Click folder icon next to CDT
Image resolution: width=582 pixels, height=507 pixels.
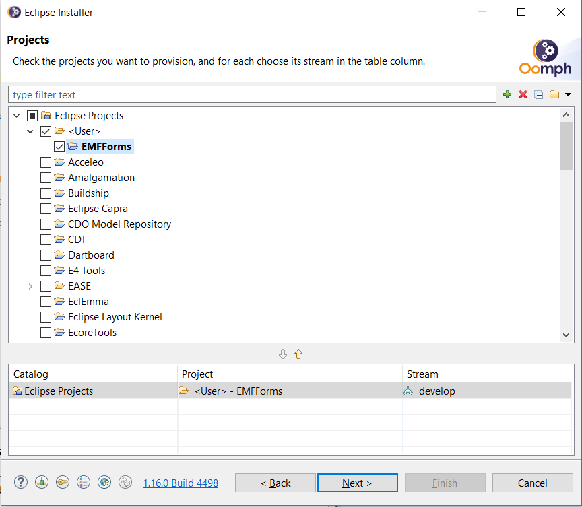pos(59,239)
